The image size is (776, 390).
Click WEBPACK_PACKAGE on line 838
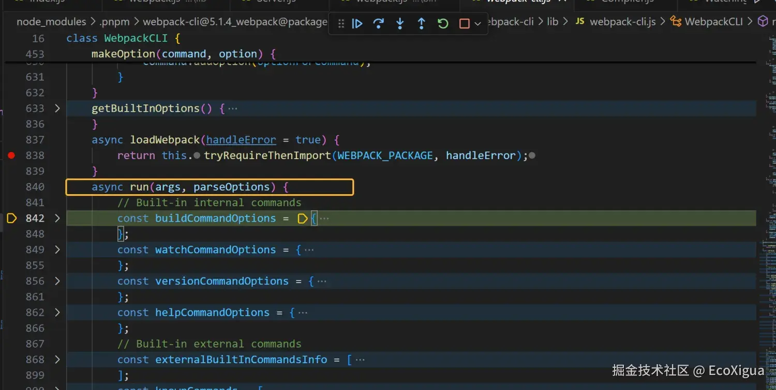click(385, 155)
